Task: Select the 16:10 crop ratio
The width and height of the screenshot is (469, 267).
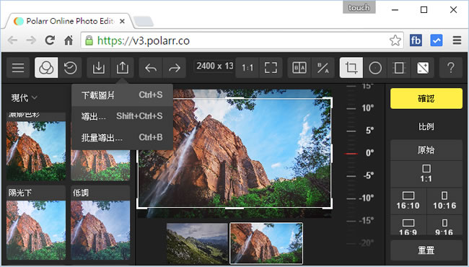Action: coord(408,201)
